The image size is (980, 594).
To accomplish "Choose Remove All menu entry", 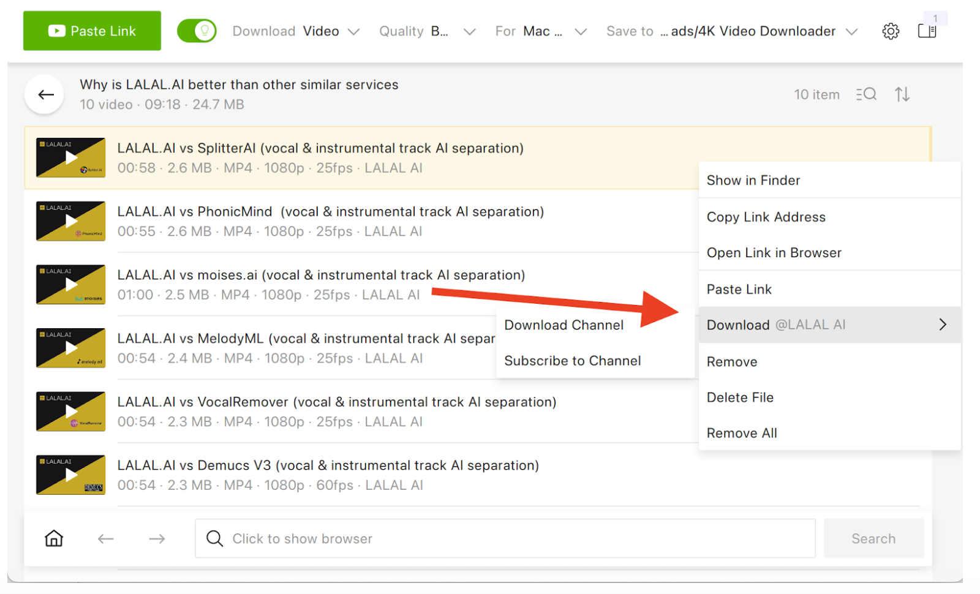I will pos(829,433).
